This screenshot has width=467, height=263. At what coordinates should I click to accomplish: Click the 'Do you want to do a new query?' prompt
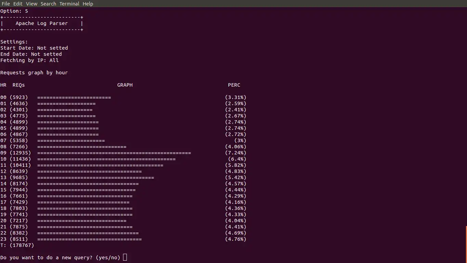46,258
